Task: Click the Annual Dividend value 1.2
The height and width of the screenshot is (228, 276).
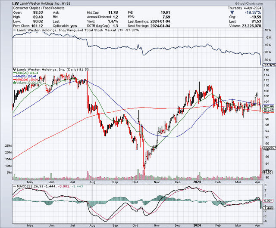Action: click(115, 17)
